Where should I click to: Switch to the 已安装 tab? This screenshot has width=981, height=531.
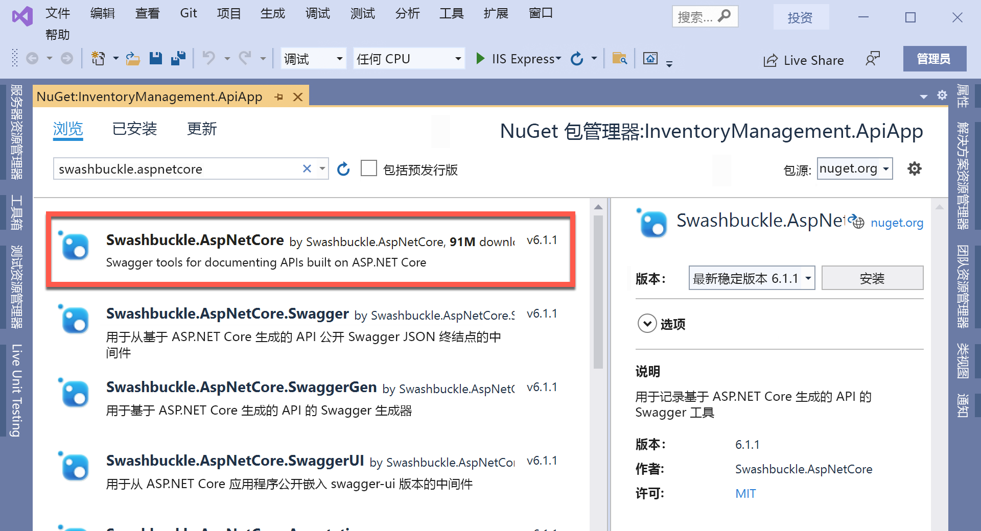click(x=134, y=129)
